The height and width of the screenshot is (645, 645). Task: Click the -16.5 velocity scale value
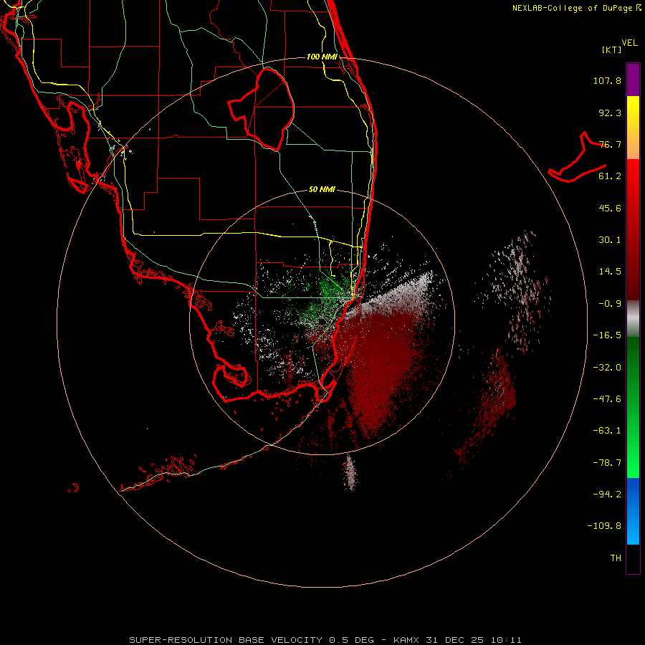pos(607,335)
